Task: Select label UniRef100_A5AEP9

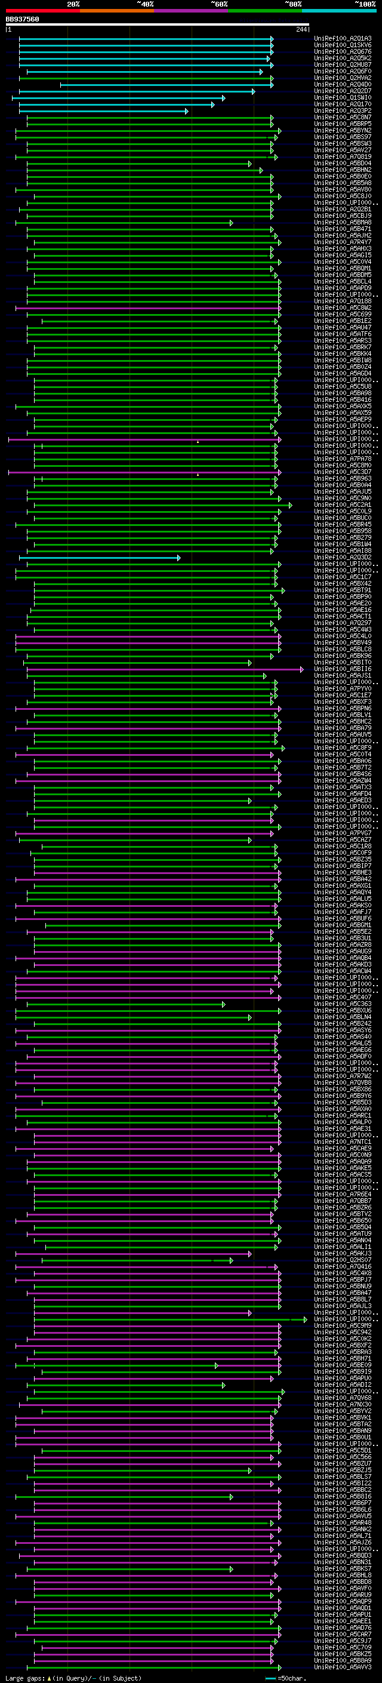Action: click(x=343, y=420)
